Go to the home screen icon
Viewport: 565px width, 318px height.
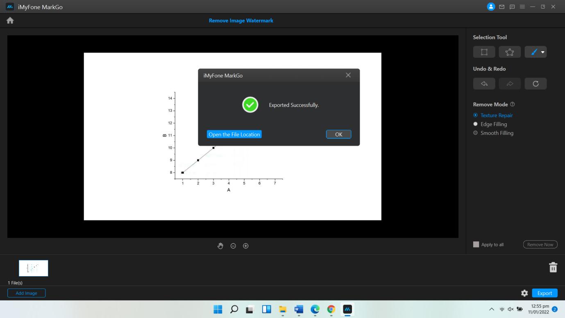point(10,20)
